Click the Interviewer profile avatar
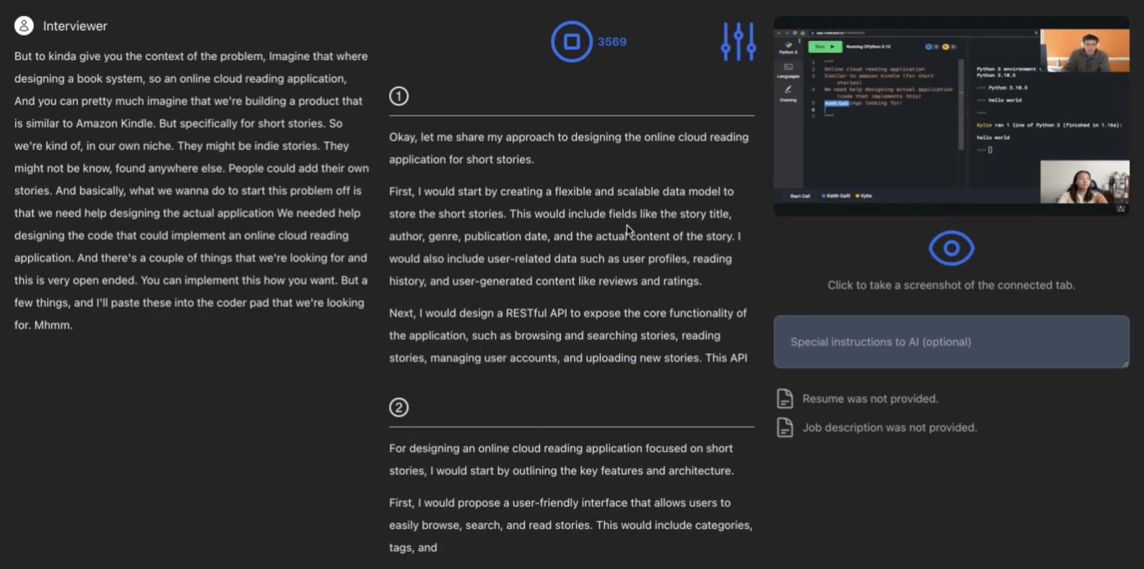This screenshot has height=569, width=1144. click(x=24, y=26)
